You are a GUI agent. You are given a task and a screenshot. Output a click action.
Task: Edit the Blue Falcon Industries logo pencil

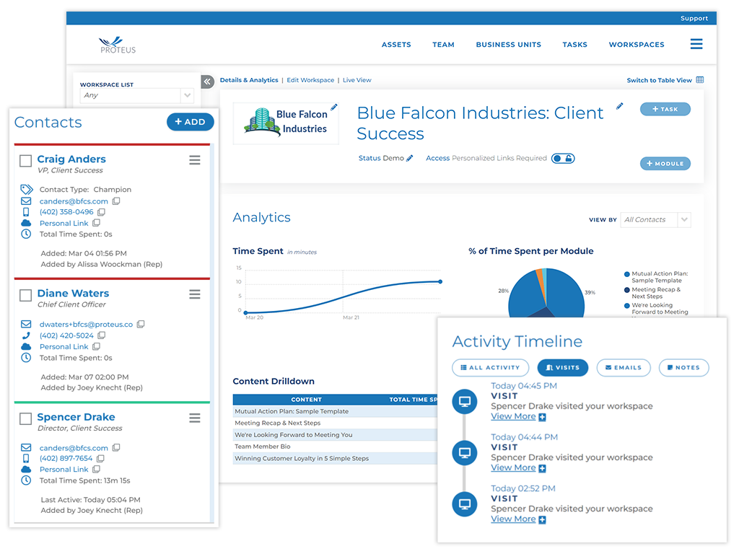333,107
